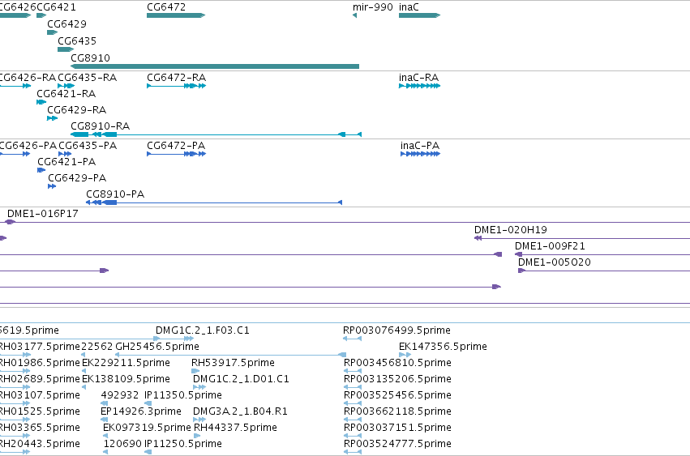This screenshot has width=690, height=456.
Task: Click EST EK147356.5prime label
Action: pos(443,347)
